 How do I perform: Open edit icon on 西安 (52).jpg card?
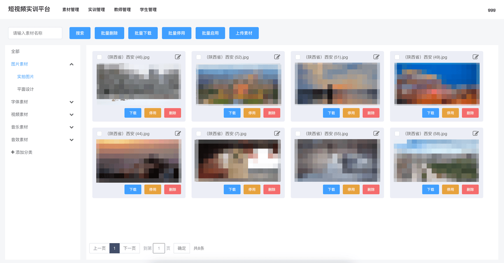click(x=277, y=57)
